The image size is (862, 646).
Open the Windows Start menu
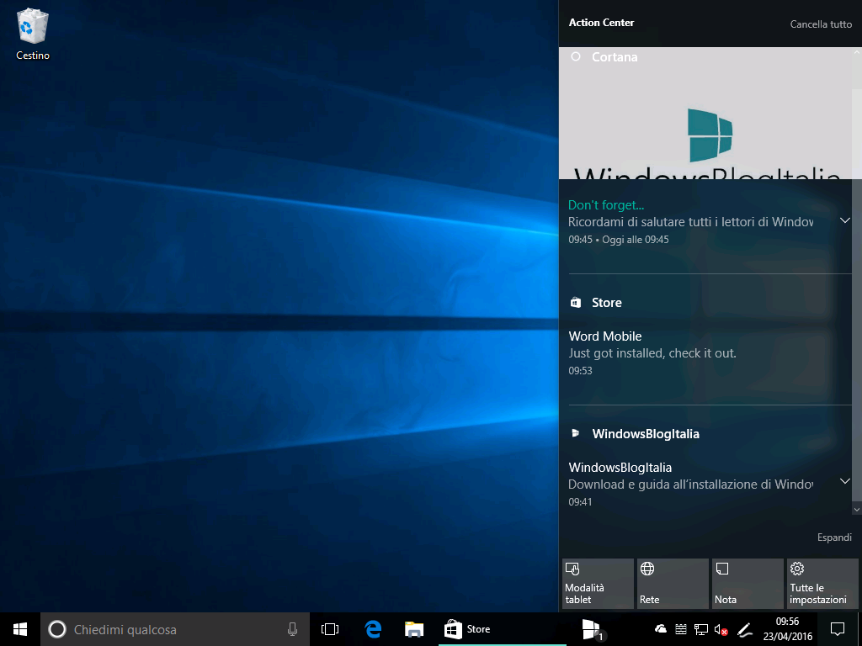20,629
